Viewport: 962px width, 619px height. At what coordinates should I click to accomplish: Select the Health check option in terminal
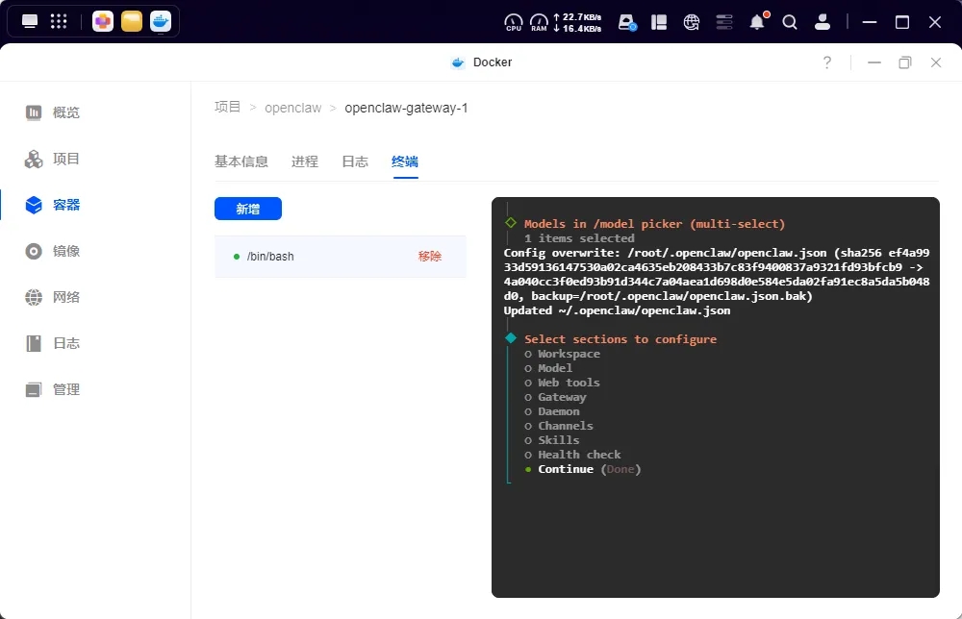click(x=578, y=455)
